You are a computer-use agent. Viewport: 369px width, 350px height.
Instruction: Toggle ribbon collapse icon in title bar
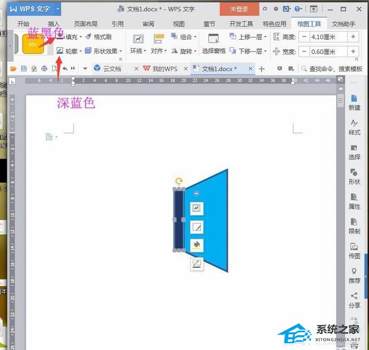pos(313,9)
